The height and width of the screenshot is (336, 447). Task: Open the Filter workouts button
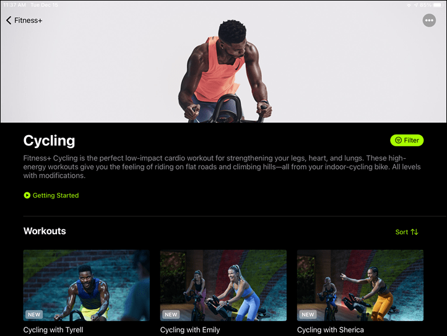[407, 140]
